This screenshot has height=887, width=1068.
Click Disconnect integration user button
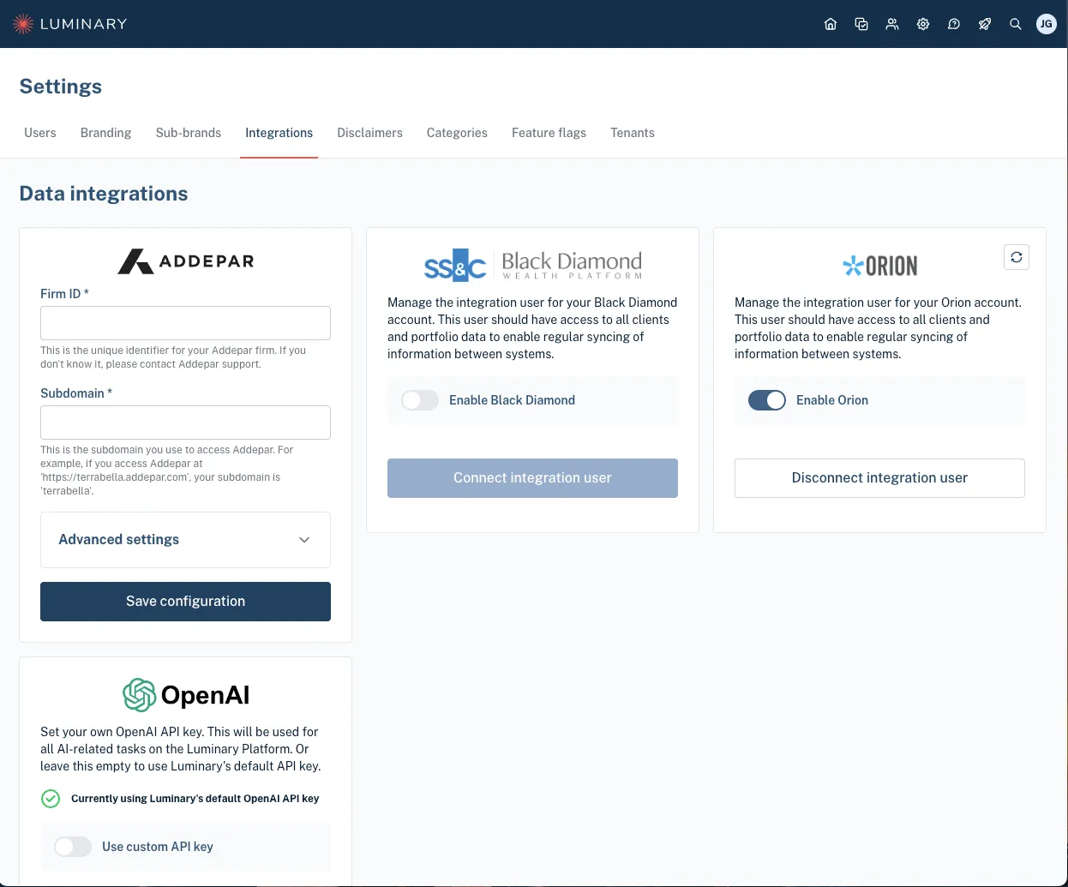point(879,478)
